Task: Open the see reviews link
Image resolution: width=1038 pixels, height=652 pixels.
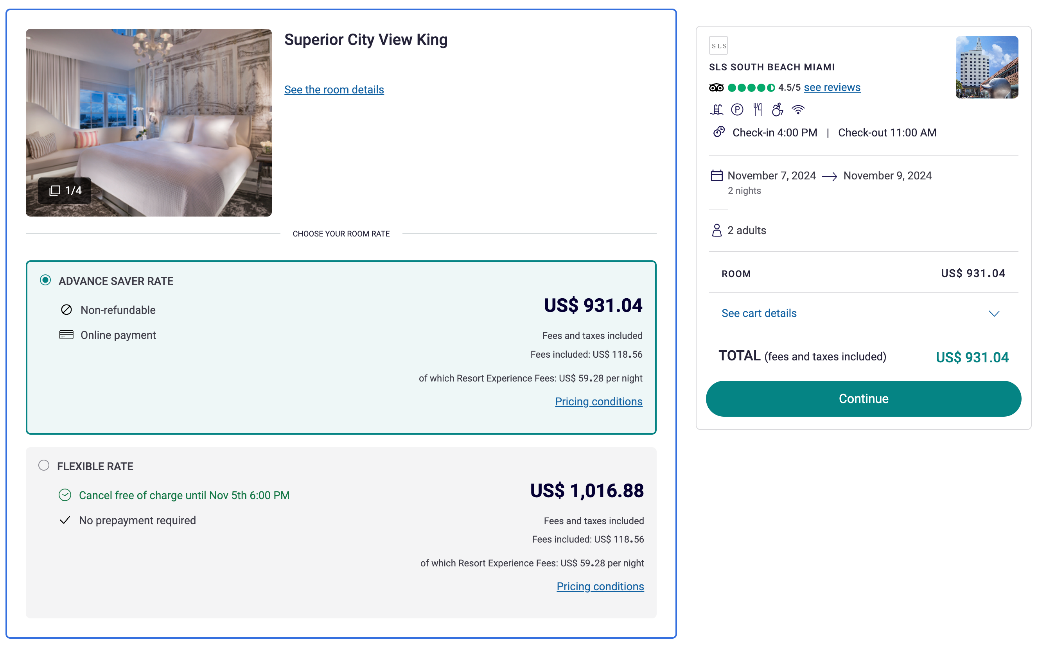Action: pos(831,88)
